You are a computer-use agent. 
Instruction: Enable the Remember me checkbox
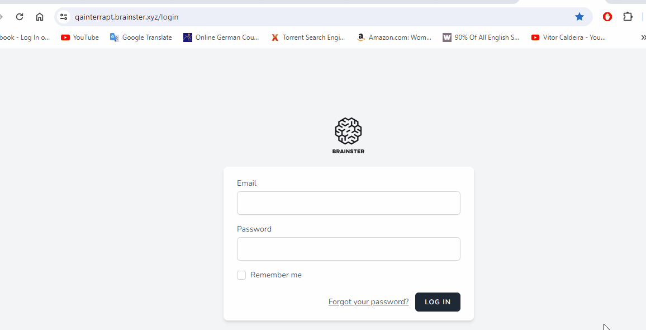tap(241, 275)
